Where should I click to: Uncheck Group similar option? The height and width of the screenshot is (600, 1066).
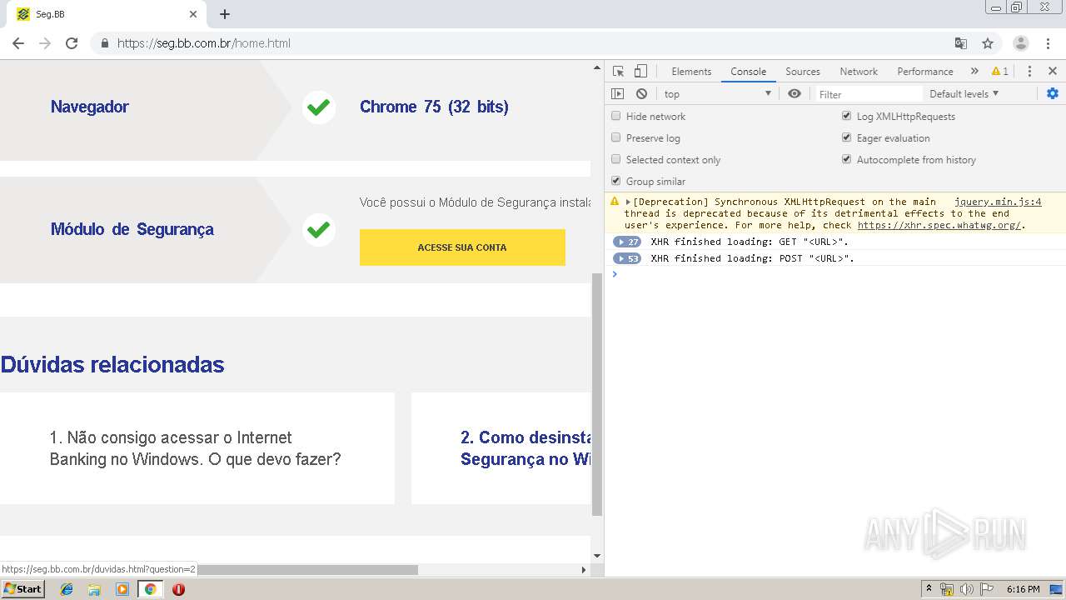pos(616,181)
